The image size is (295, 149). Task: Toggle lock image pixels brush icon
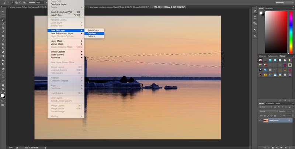pos(268,116)
